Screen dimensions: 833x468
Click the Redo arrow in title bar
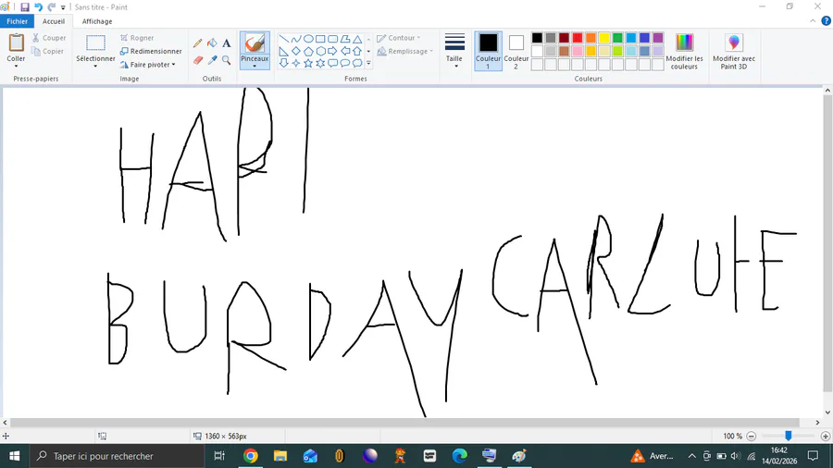pos(52,6)
